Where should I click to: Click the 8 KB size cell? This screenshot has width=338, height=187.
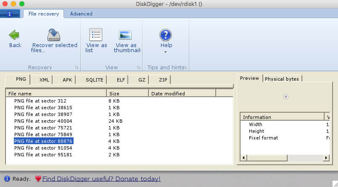(x=114, y=101)
